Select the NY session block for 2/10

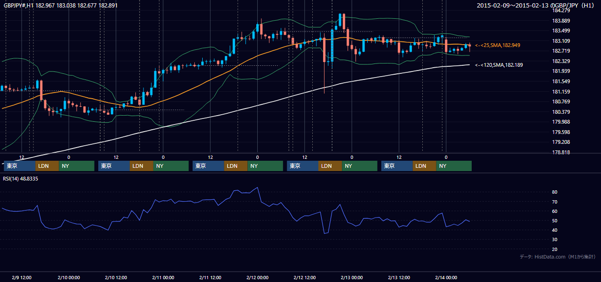coord(171,166)
